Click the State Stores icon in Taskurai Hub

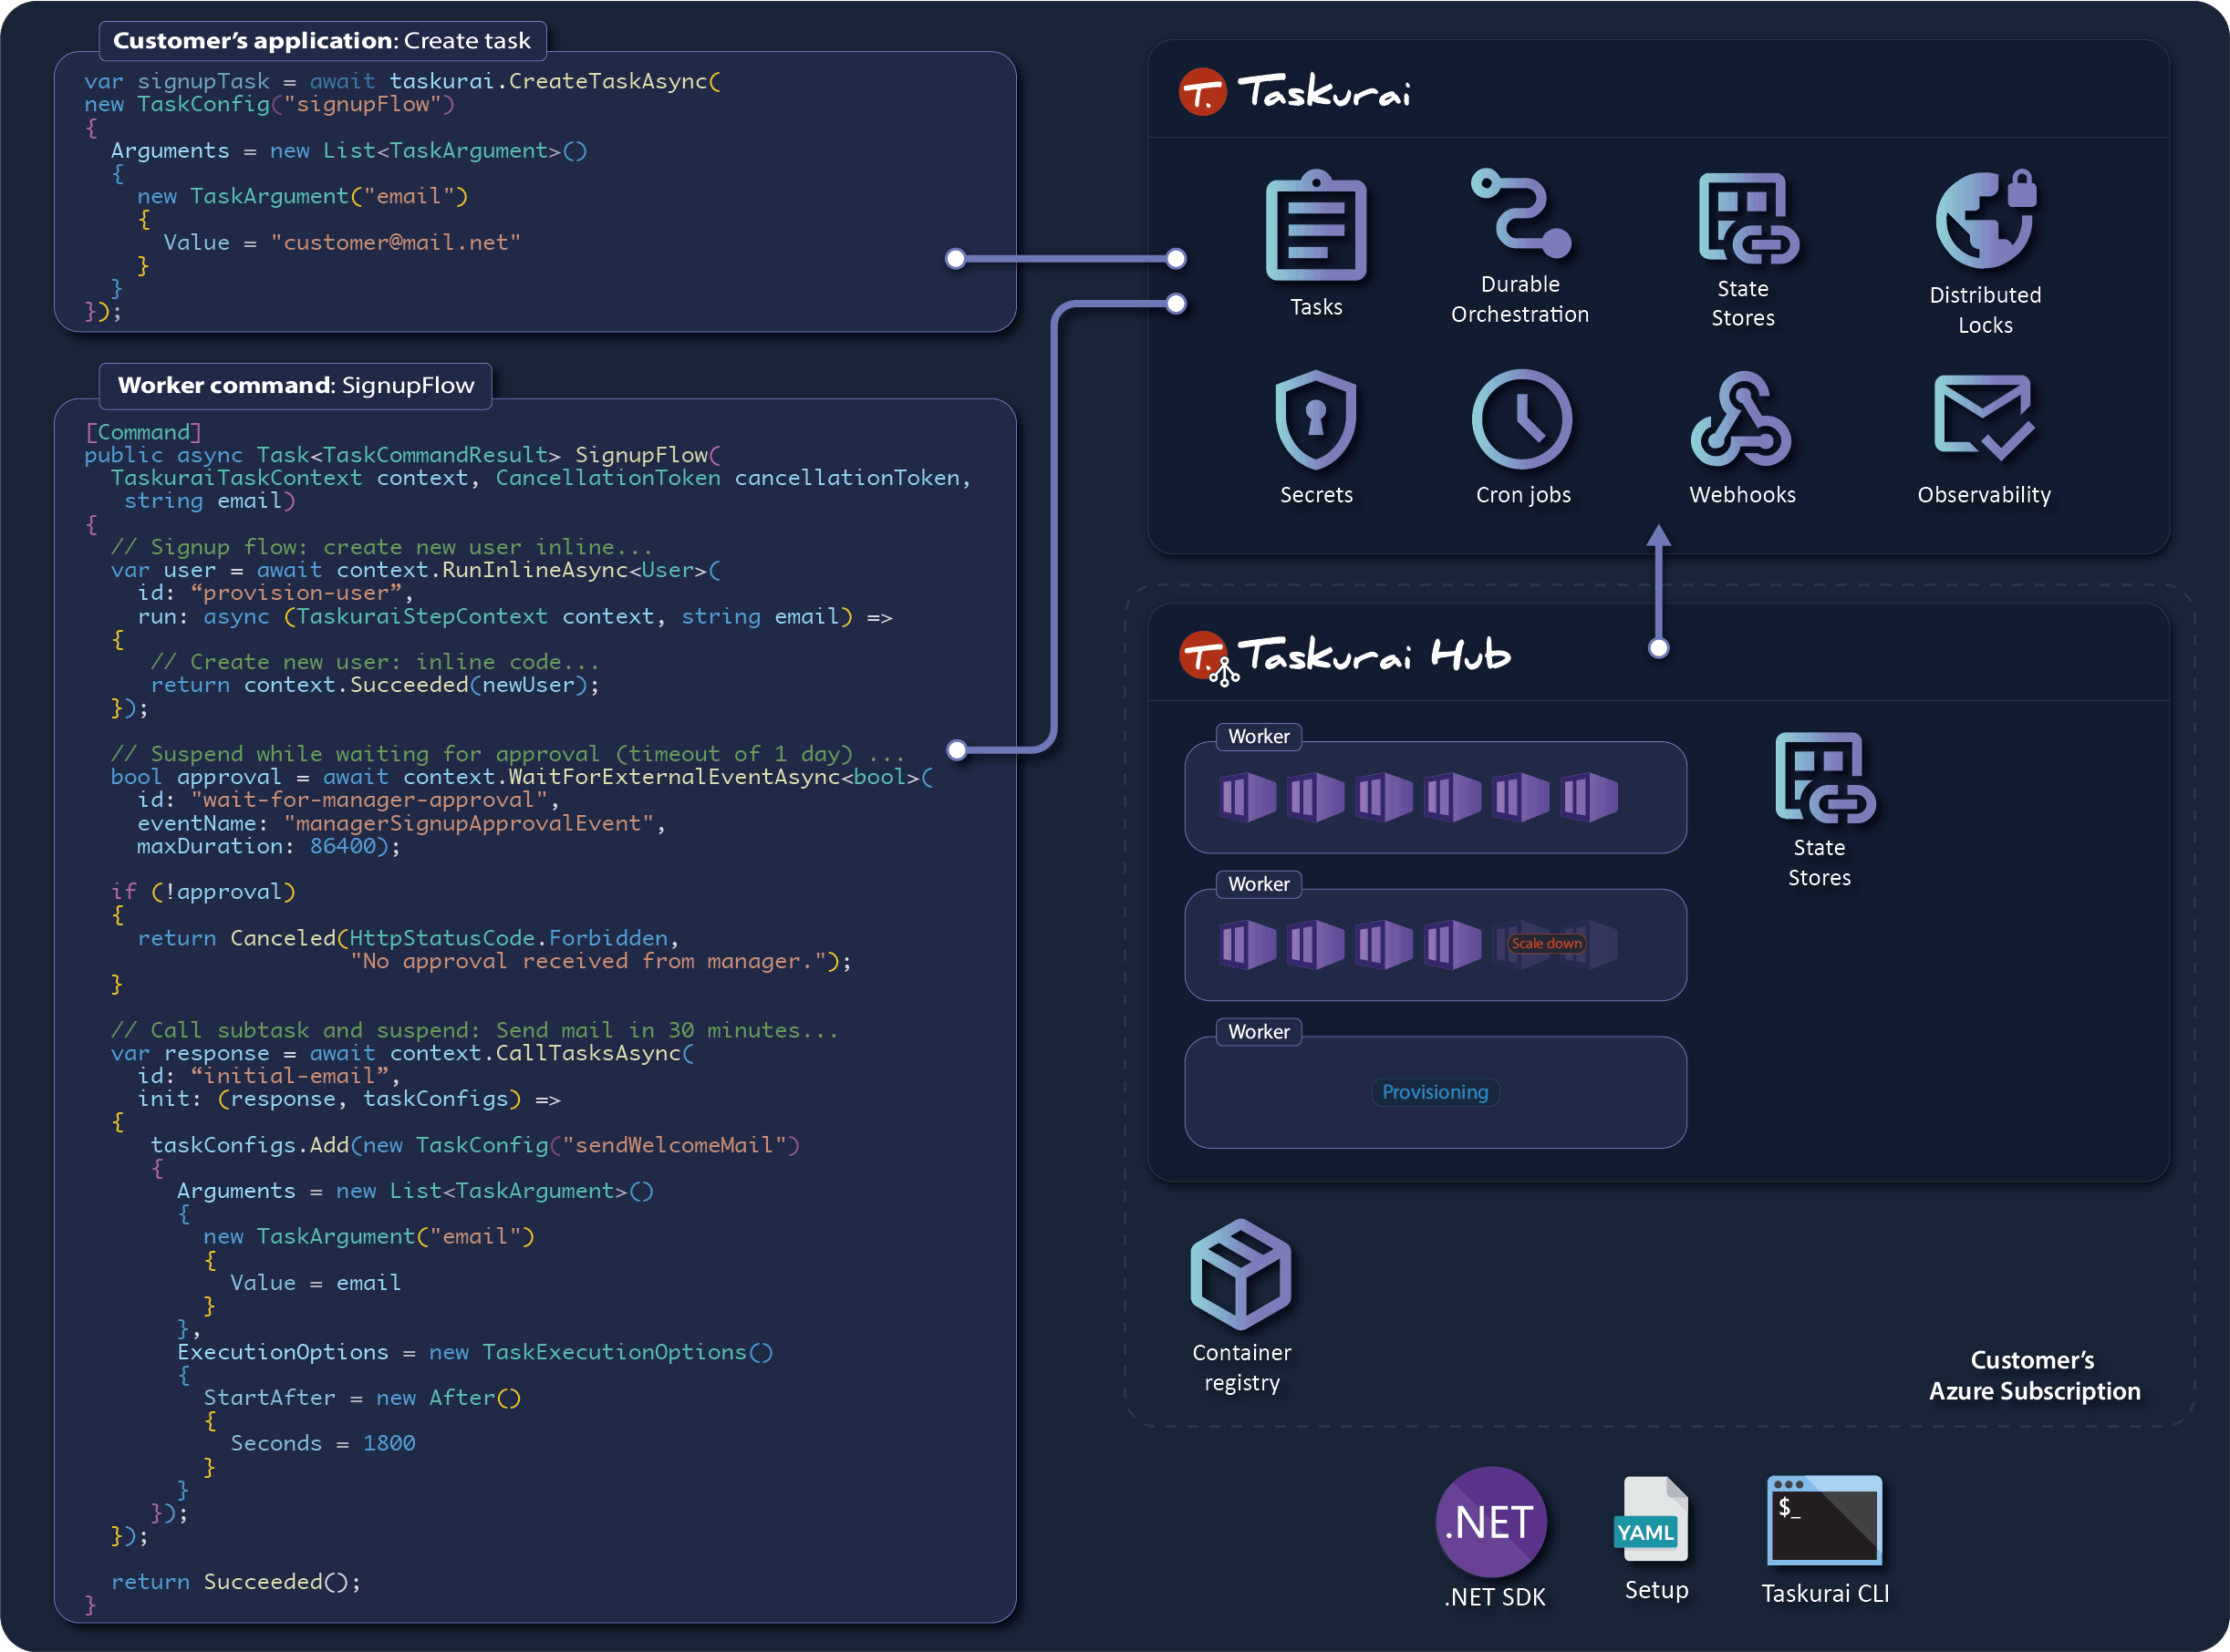(x=1823, y=778)
